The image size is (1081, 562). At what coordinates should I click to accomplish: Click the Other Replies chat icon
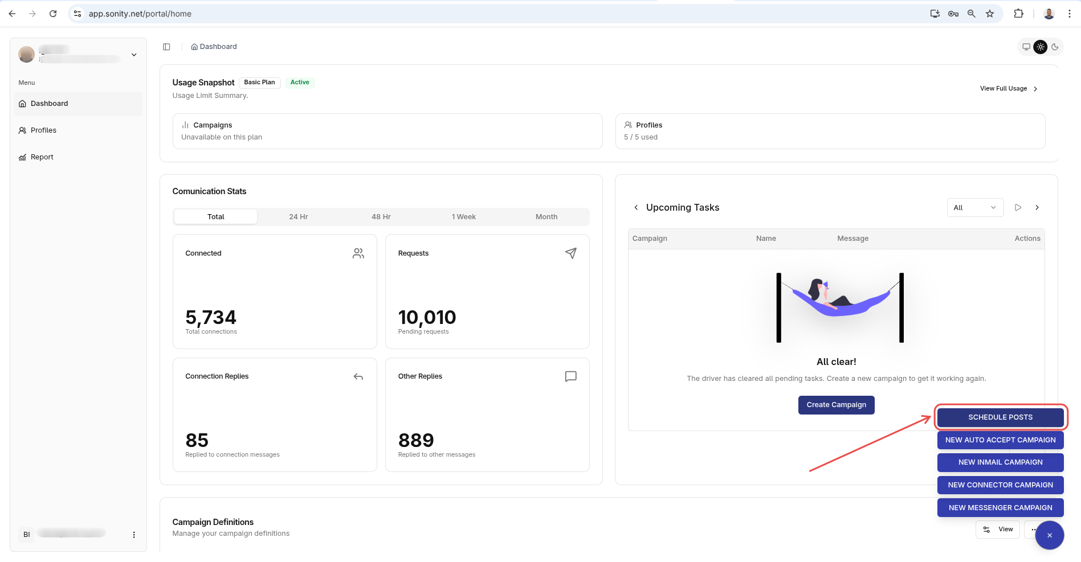click(570, 376)
